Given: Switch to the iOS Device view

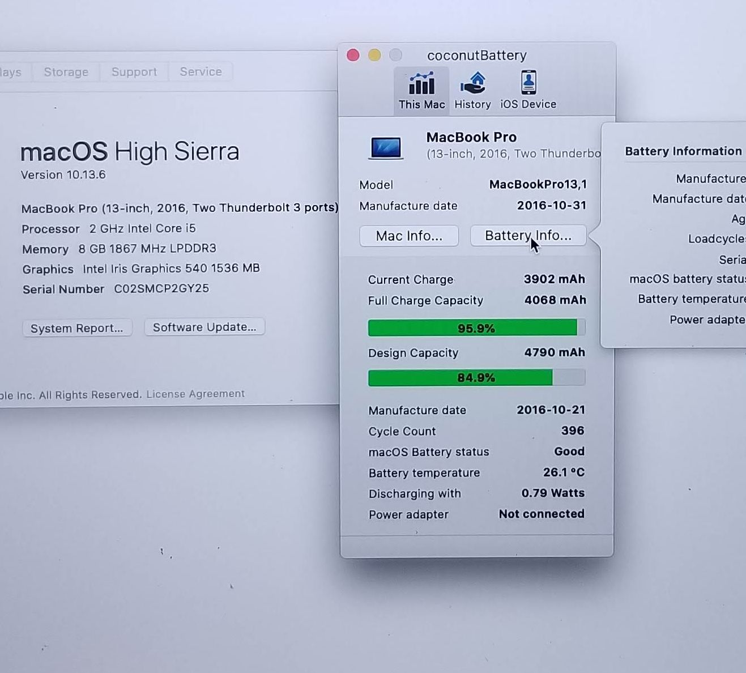Looking at the screenshot, I should tap(528, 90).
